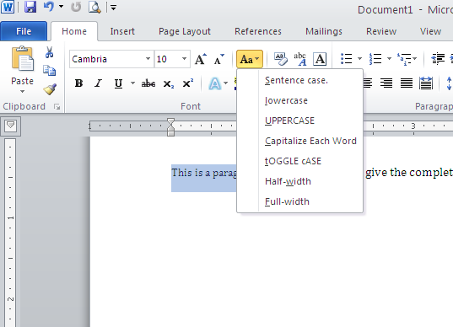453x327 pixels.
Task: Toggle Italic formatting
Action: pos(98,83)
